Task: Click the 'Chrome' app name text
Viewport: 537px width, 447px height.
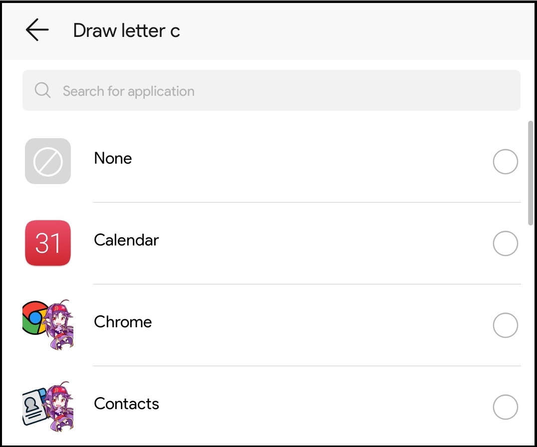Action: 123,322
